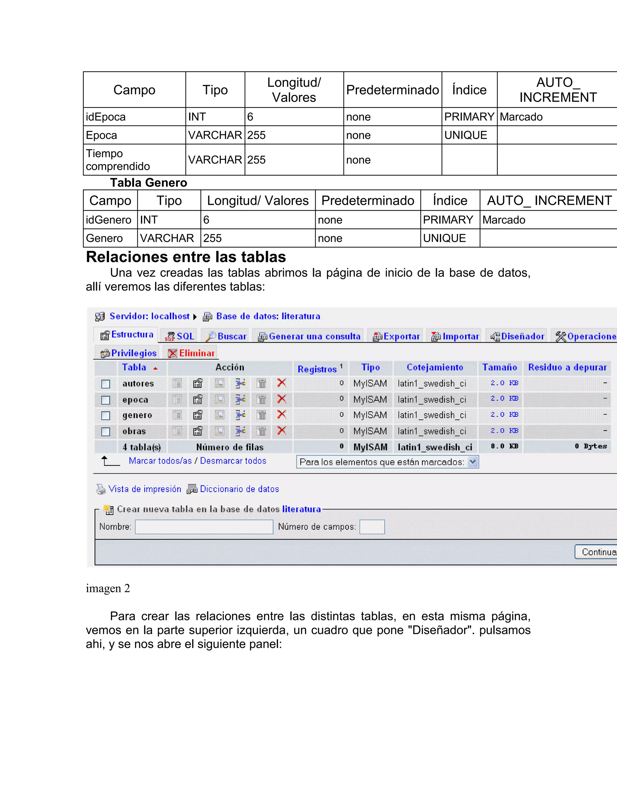The image size is (617, 798).
Task: Open Insert icon for obras table
Action: pyautogui.click(x=240, y=431)
